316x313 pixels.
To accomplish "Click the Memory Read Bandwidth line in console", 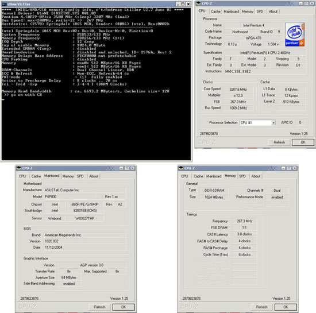I will (86, 91).
